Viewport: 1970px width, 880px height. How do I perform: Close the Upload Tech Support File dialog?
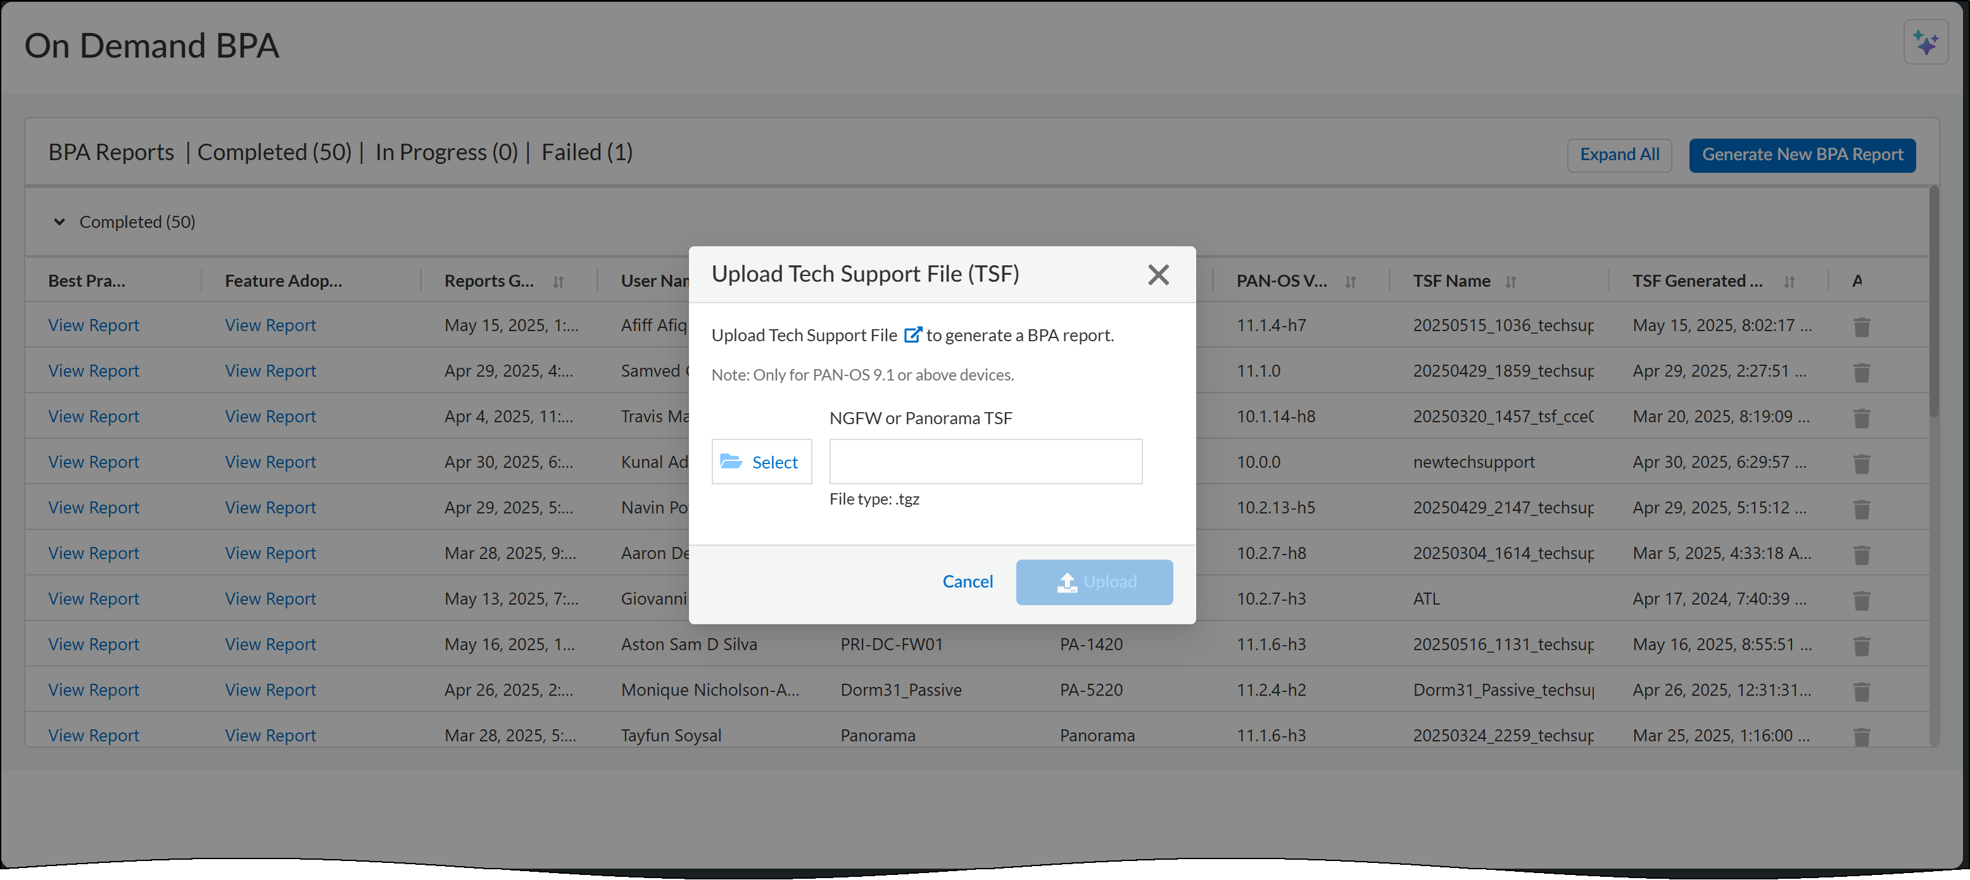pyautogui.click(x=1158, y=275)
